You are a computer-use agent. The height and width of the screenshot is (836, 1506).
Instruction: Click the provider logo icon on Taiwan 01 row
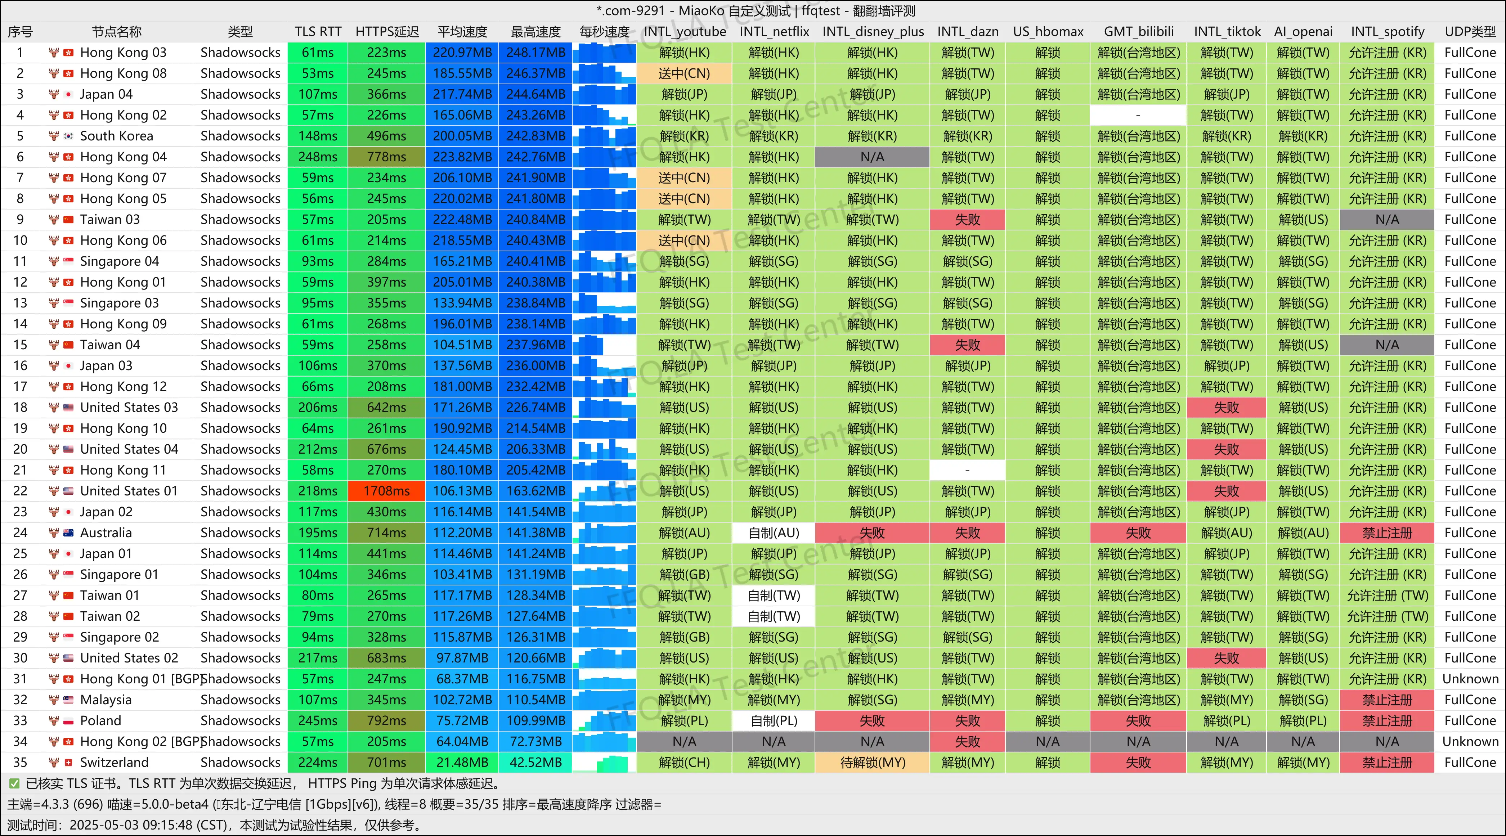[54, 596]
